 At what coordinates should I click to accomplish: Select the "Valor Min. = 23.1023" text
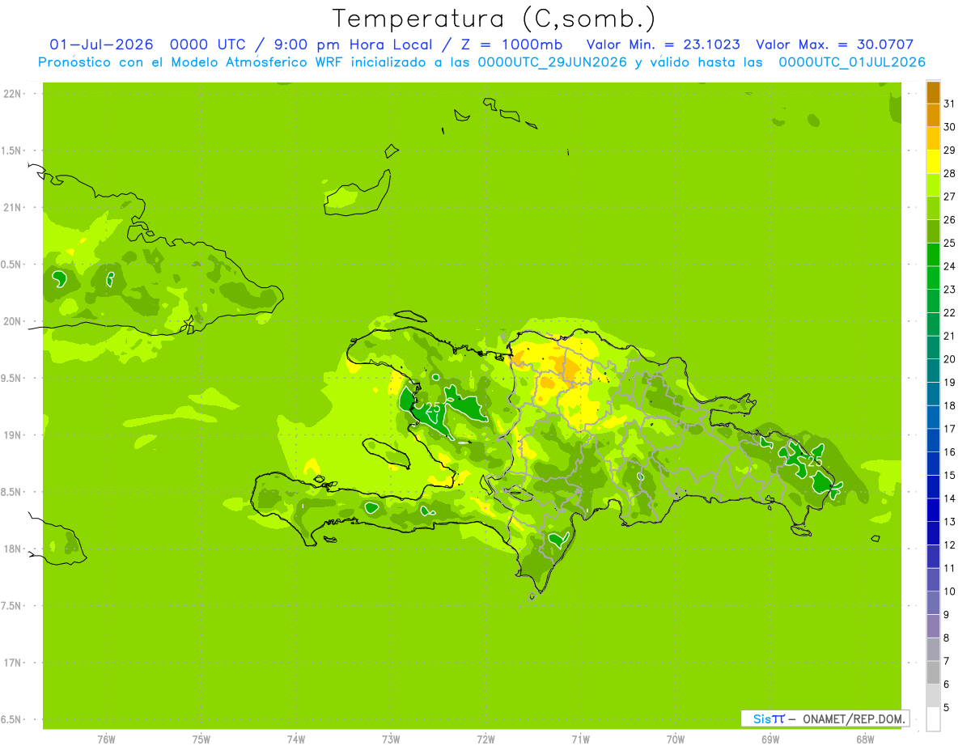tap(663, 44)
